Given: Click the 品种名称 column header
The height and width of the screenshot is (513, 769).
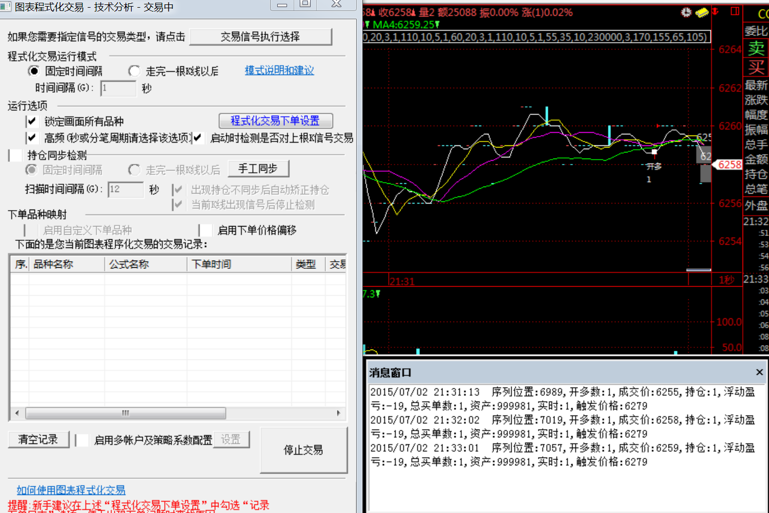Looking at the screenshot, I should click(66, 264).
